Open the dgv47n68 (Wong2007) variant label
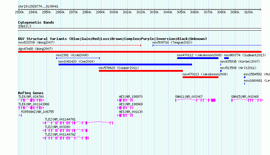This screenshot has width=270, height=155. (35, 49)
